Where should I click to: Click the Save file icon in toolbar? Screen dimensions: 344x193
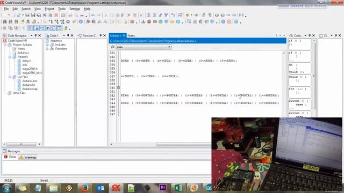pyautogui.click(x=27, y=15)
